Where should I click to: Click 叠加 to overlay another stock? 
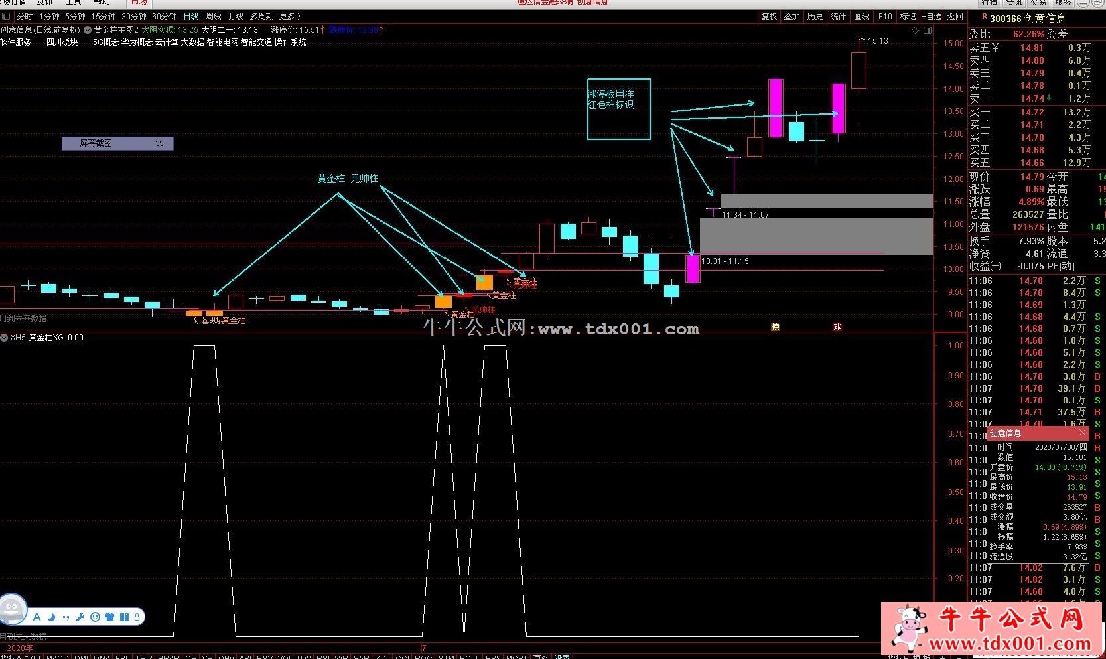coord(792,17)
